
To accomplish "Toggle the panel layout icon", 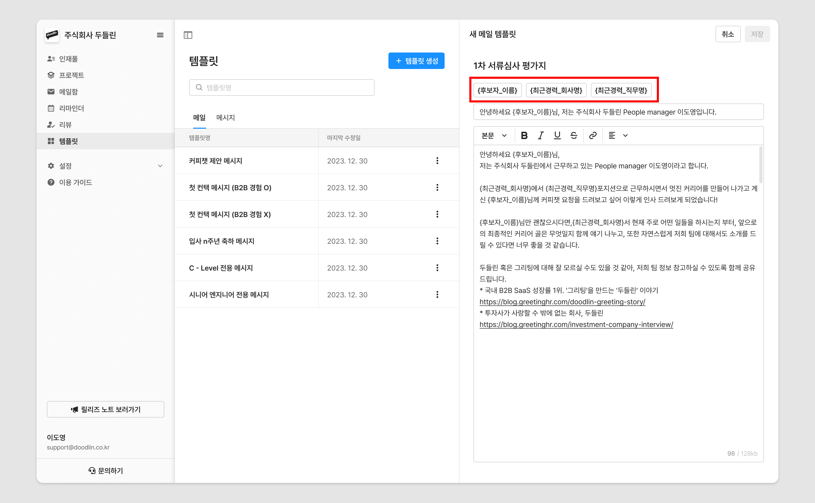I will pos(188,35).
